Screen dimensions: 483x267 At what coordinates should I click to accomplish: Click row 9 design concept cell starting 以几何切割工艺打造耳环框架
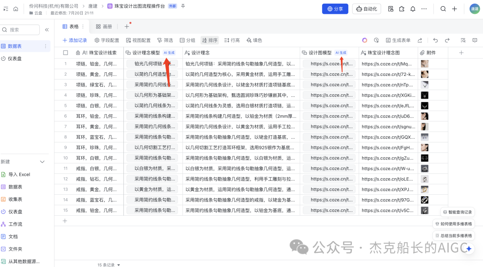241,148
